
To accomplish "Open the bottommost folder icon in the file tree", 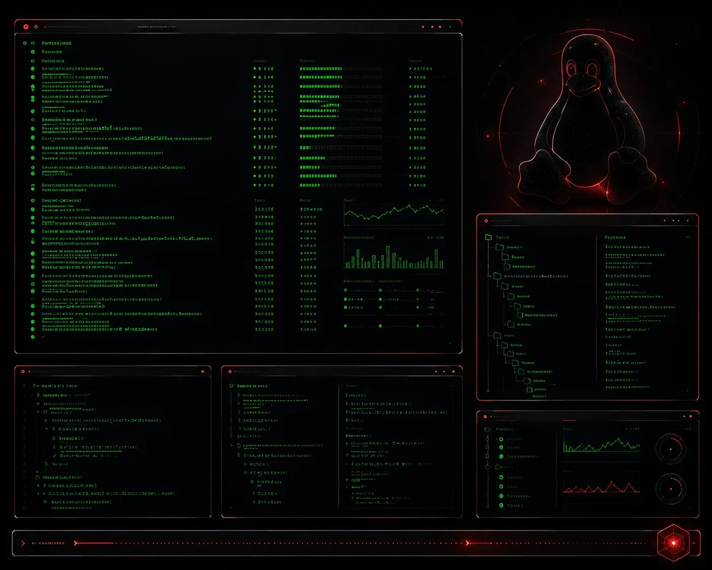I will click(x=529, y=390).
